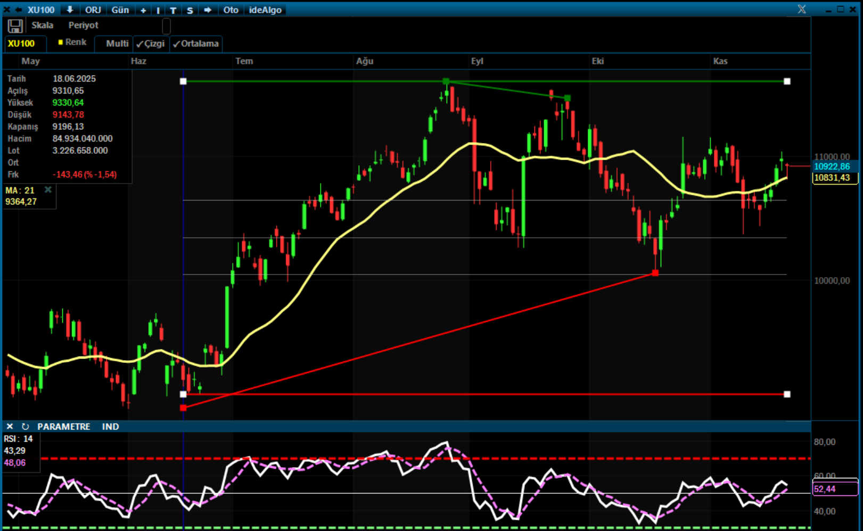The image size is (863, 531).
Task: Click the save chart diskette icon
Action: (x=15, y=25)
